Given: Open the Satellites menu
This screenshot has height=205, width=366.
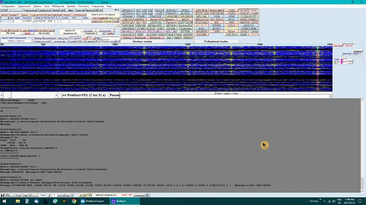Looking at the screenshot, I should point(71,6).
